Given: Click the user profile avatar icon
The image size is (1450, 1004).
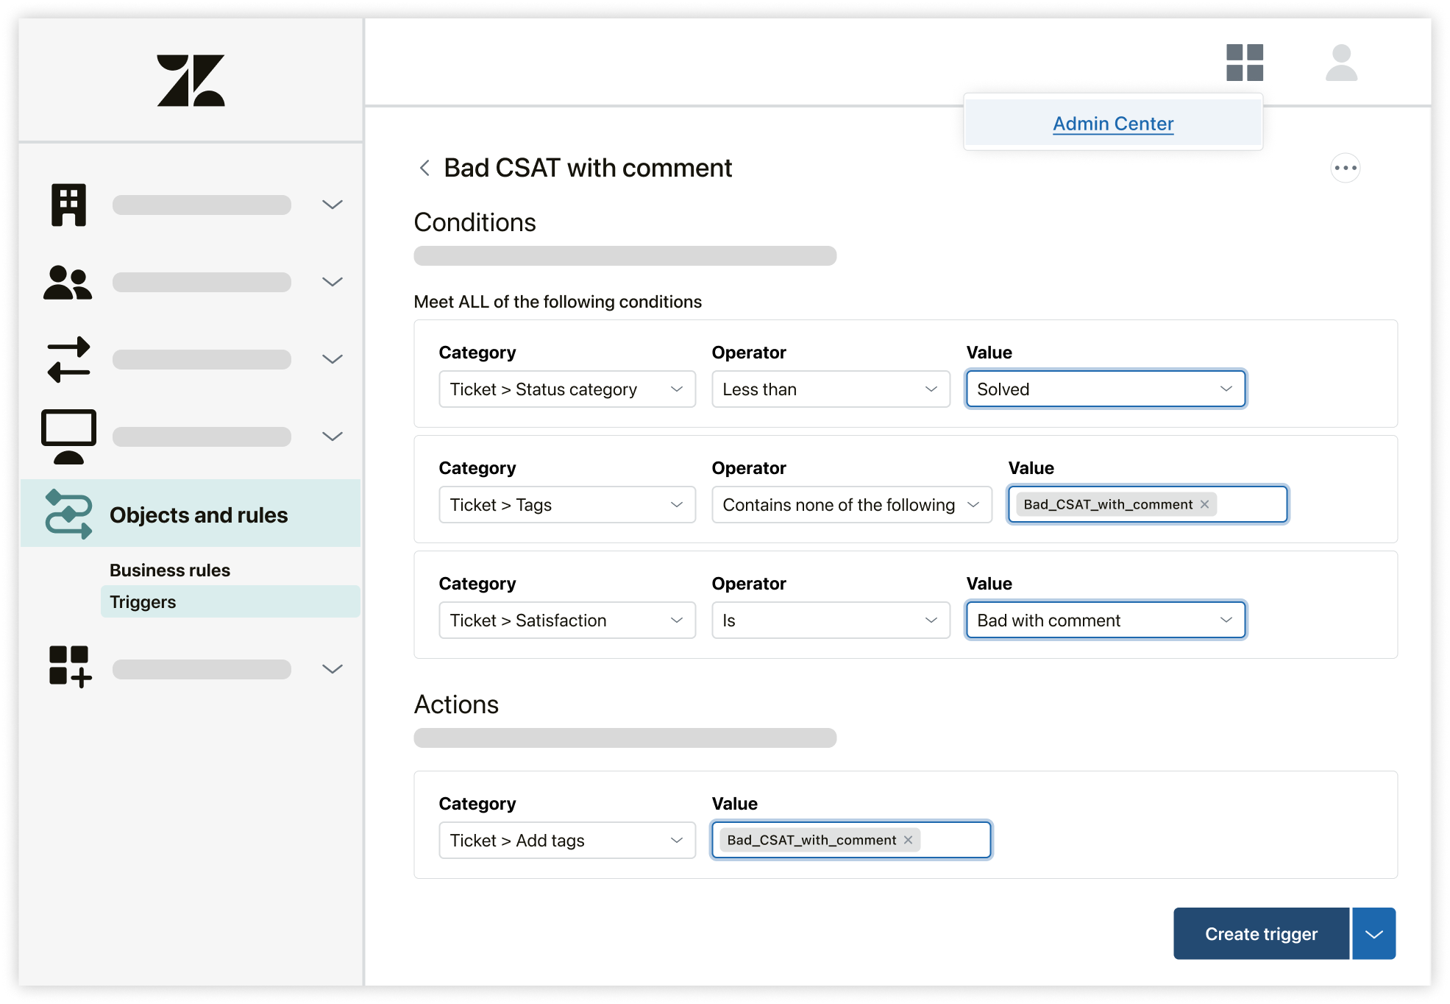Looking at the screenshot, I should 1341,63.
